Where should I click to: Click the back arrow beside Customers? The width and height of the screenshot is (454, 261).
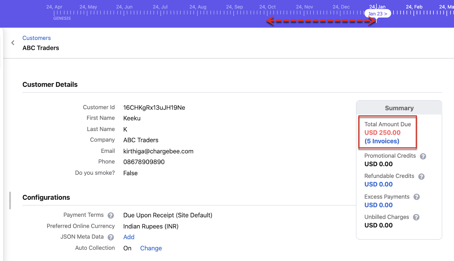click(13, 43)
